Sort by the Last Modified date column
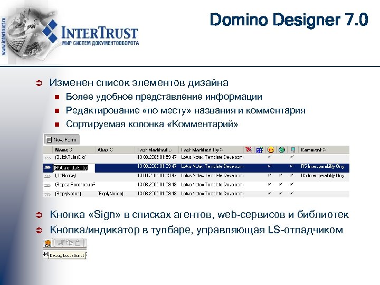380x285 pixels. point(154,150)
